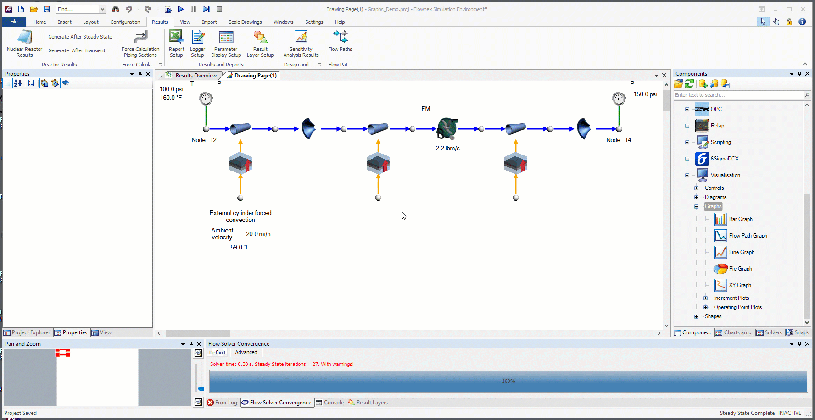The image size is (815, 420).
Task: Click the Report Setup Excel icon
Action: (x=176, y=38)
